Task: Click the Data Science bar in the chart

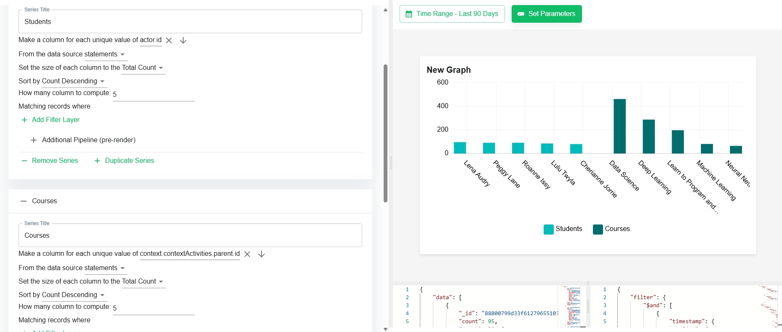Action: click(x=619, y=126)
